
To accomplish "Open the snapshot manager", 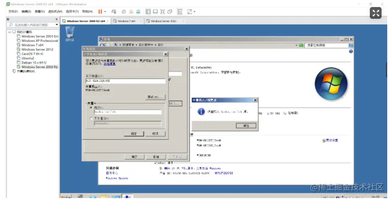I will pos(138,12).
